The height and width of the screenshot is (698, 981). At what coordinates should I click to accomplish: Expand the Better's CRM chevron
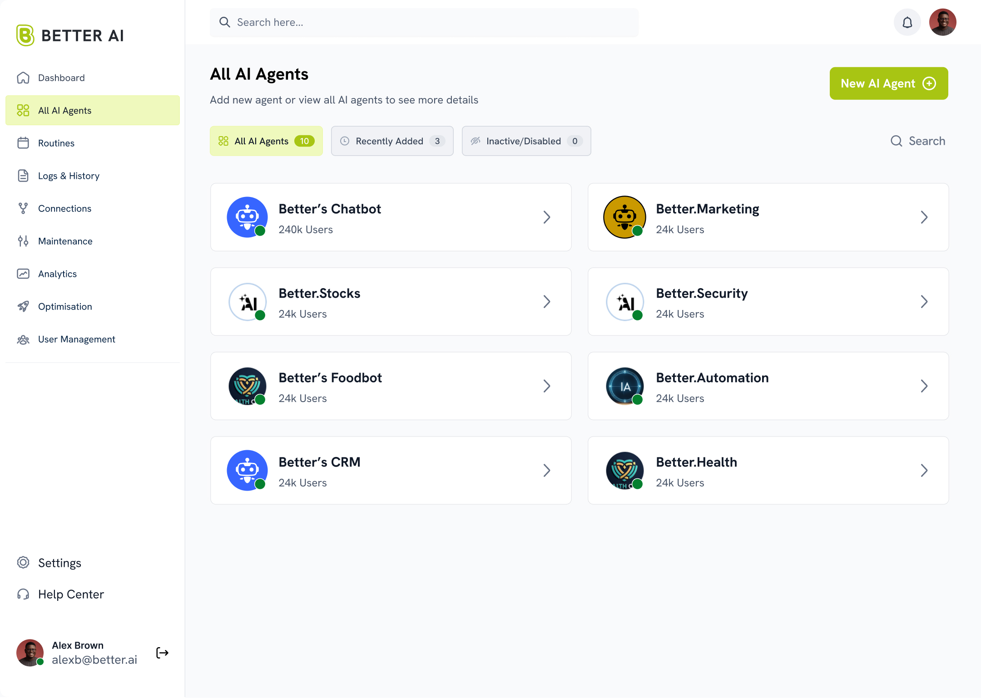pyautogui.click(x=547, y=471)
